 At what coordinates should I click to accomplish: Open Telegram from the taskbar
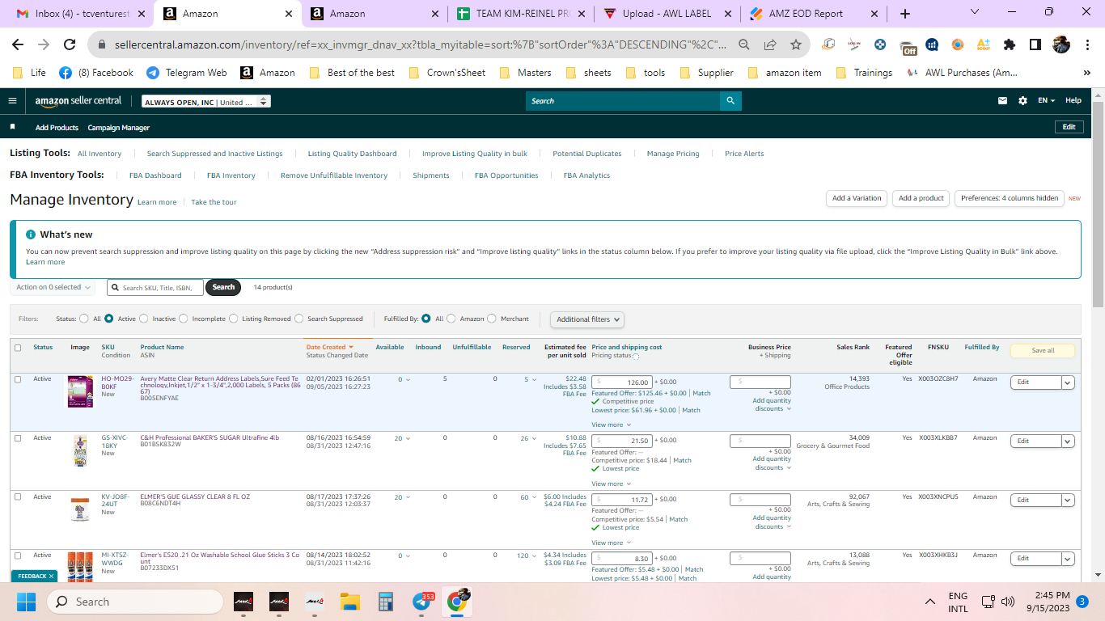421,602
